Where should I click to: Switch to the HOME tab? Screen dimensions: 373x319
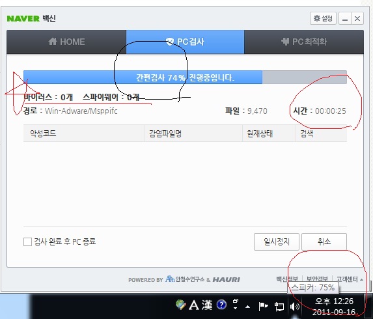[x=66, y=42]
